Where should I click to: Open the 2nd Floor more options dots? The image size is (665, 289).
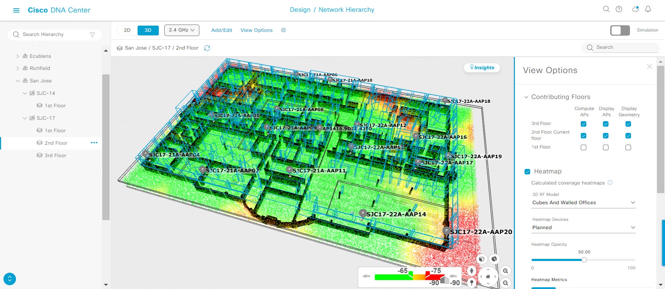[94, 143]
